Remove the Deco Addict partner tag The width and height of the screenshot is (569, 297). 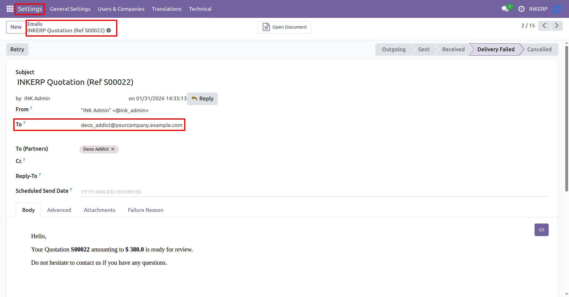click(113, 149)
